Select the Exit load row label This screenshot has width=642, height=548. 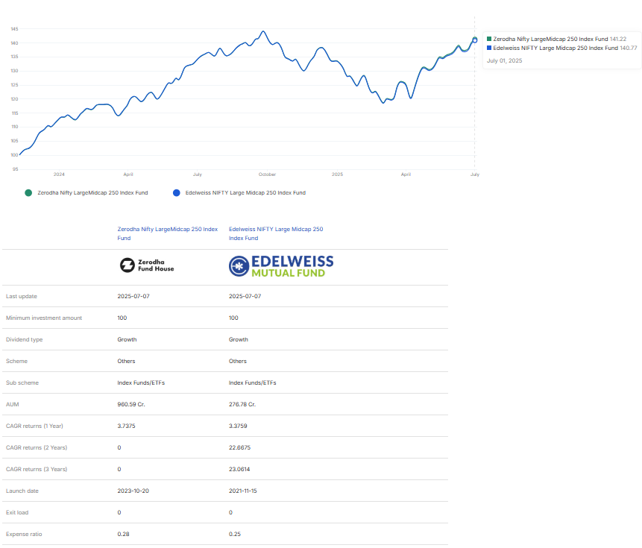coord(17,513)
